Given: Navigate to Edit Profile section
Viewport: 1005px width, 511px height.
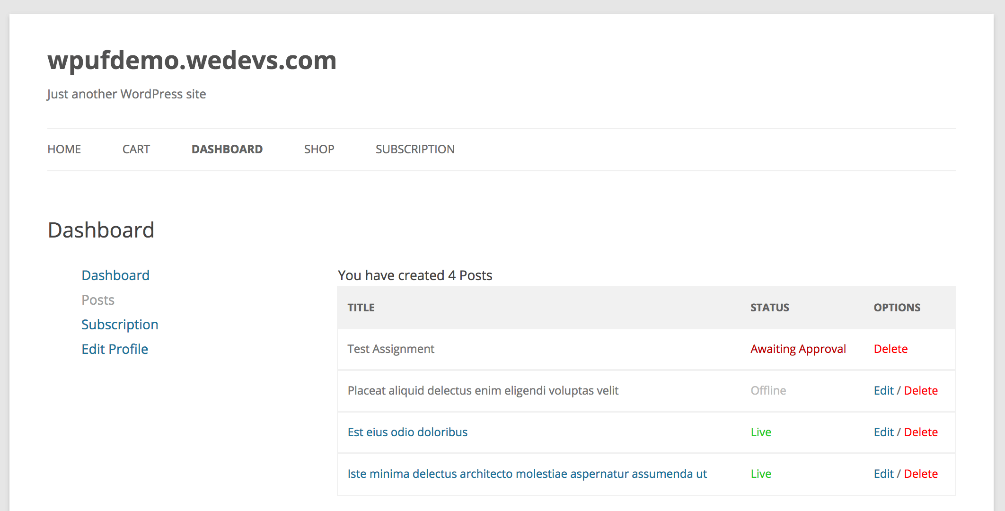Looking at the screenshot, I should point(115,349).
